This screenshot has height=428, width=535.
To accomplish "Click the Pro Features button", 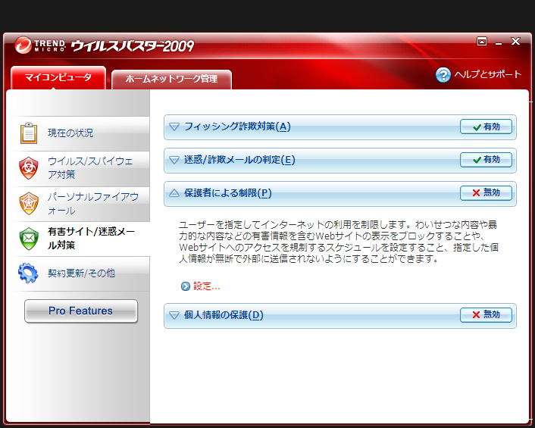I will coord(81,311).
